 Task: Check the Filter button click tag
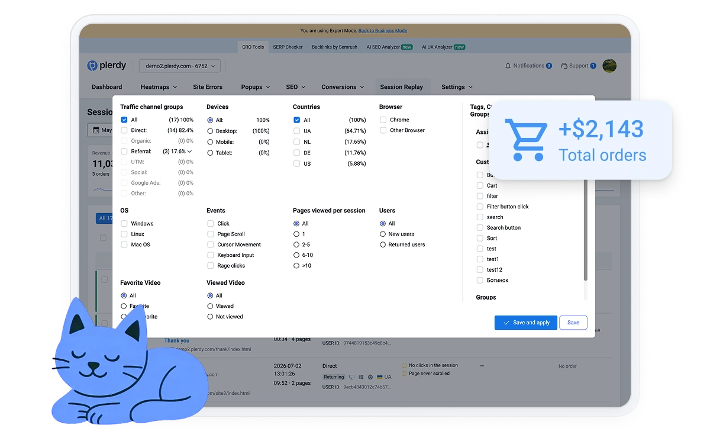[x=480, y=207]
